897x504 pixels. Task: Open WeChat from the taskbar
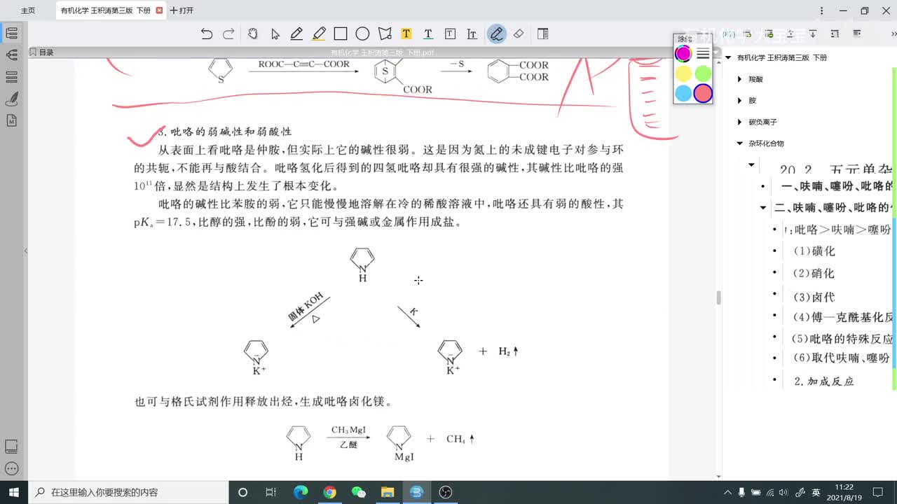pos(358,492)
